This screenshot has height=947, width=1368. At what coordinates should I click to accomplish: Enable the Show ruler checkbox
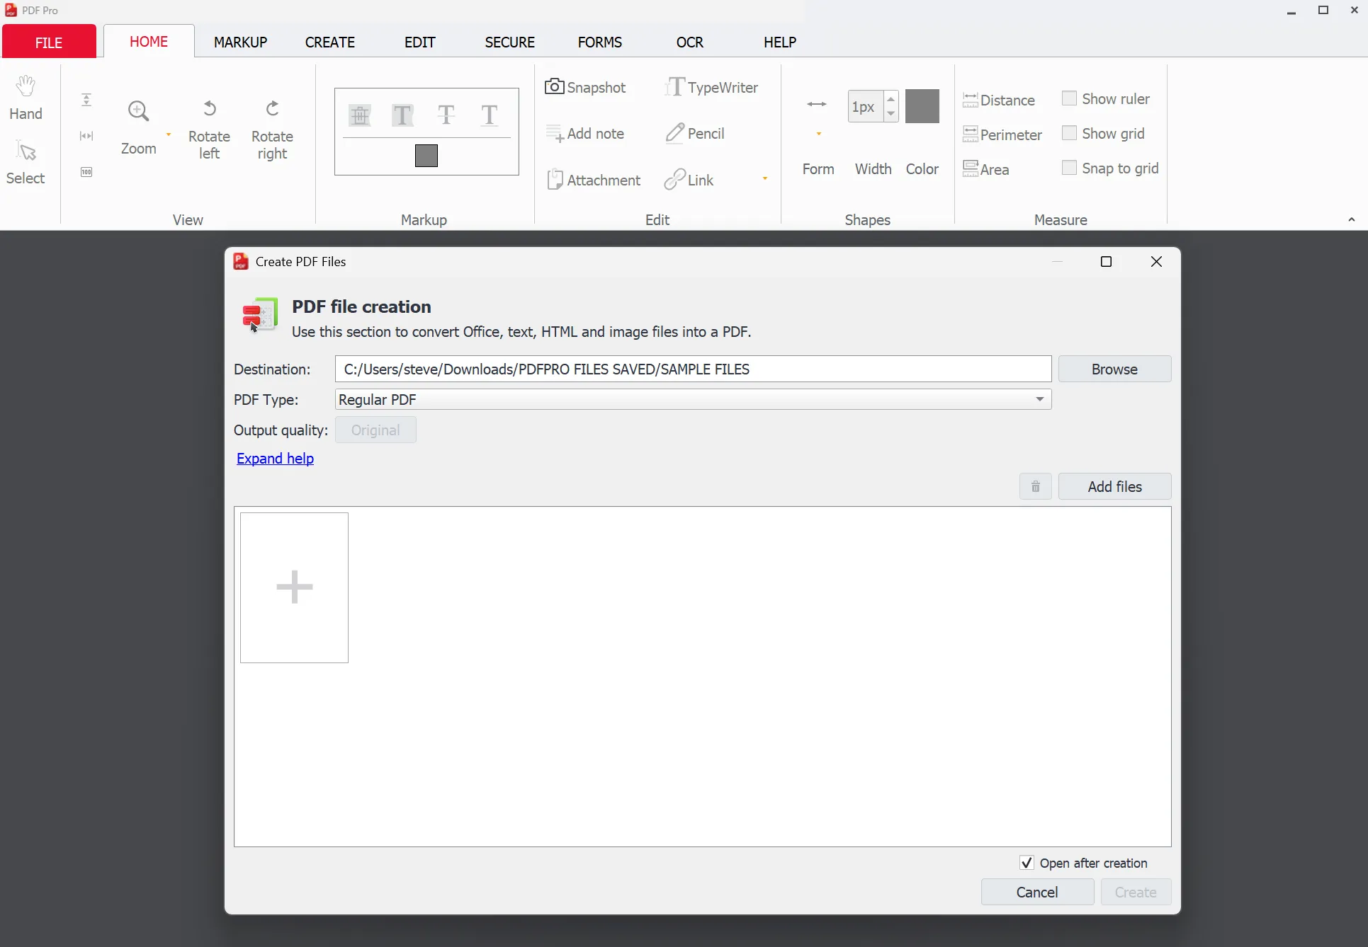click(1069, 98)
